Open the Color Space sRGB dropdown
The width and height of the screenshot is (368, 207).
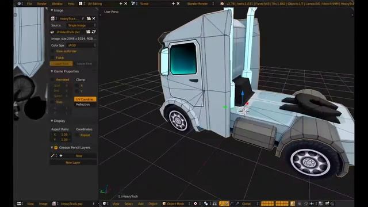81,45
